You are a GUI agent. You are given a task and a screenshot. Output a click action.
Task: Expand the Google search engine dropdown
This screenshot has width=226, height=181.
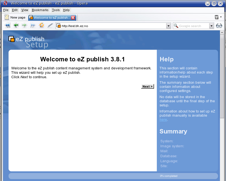coord(211,26)
